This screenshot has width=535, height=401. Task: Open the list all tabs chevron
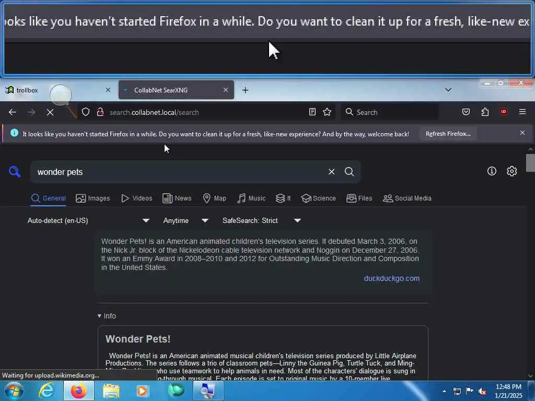[448, 90]
